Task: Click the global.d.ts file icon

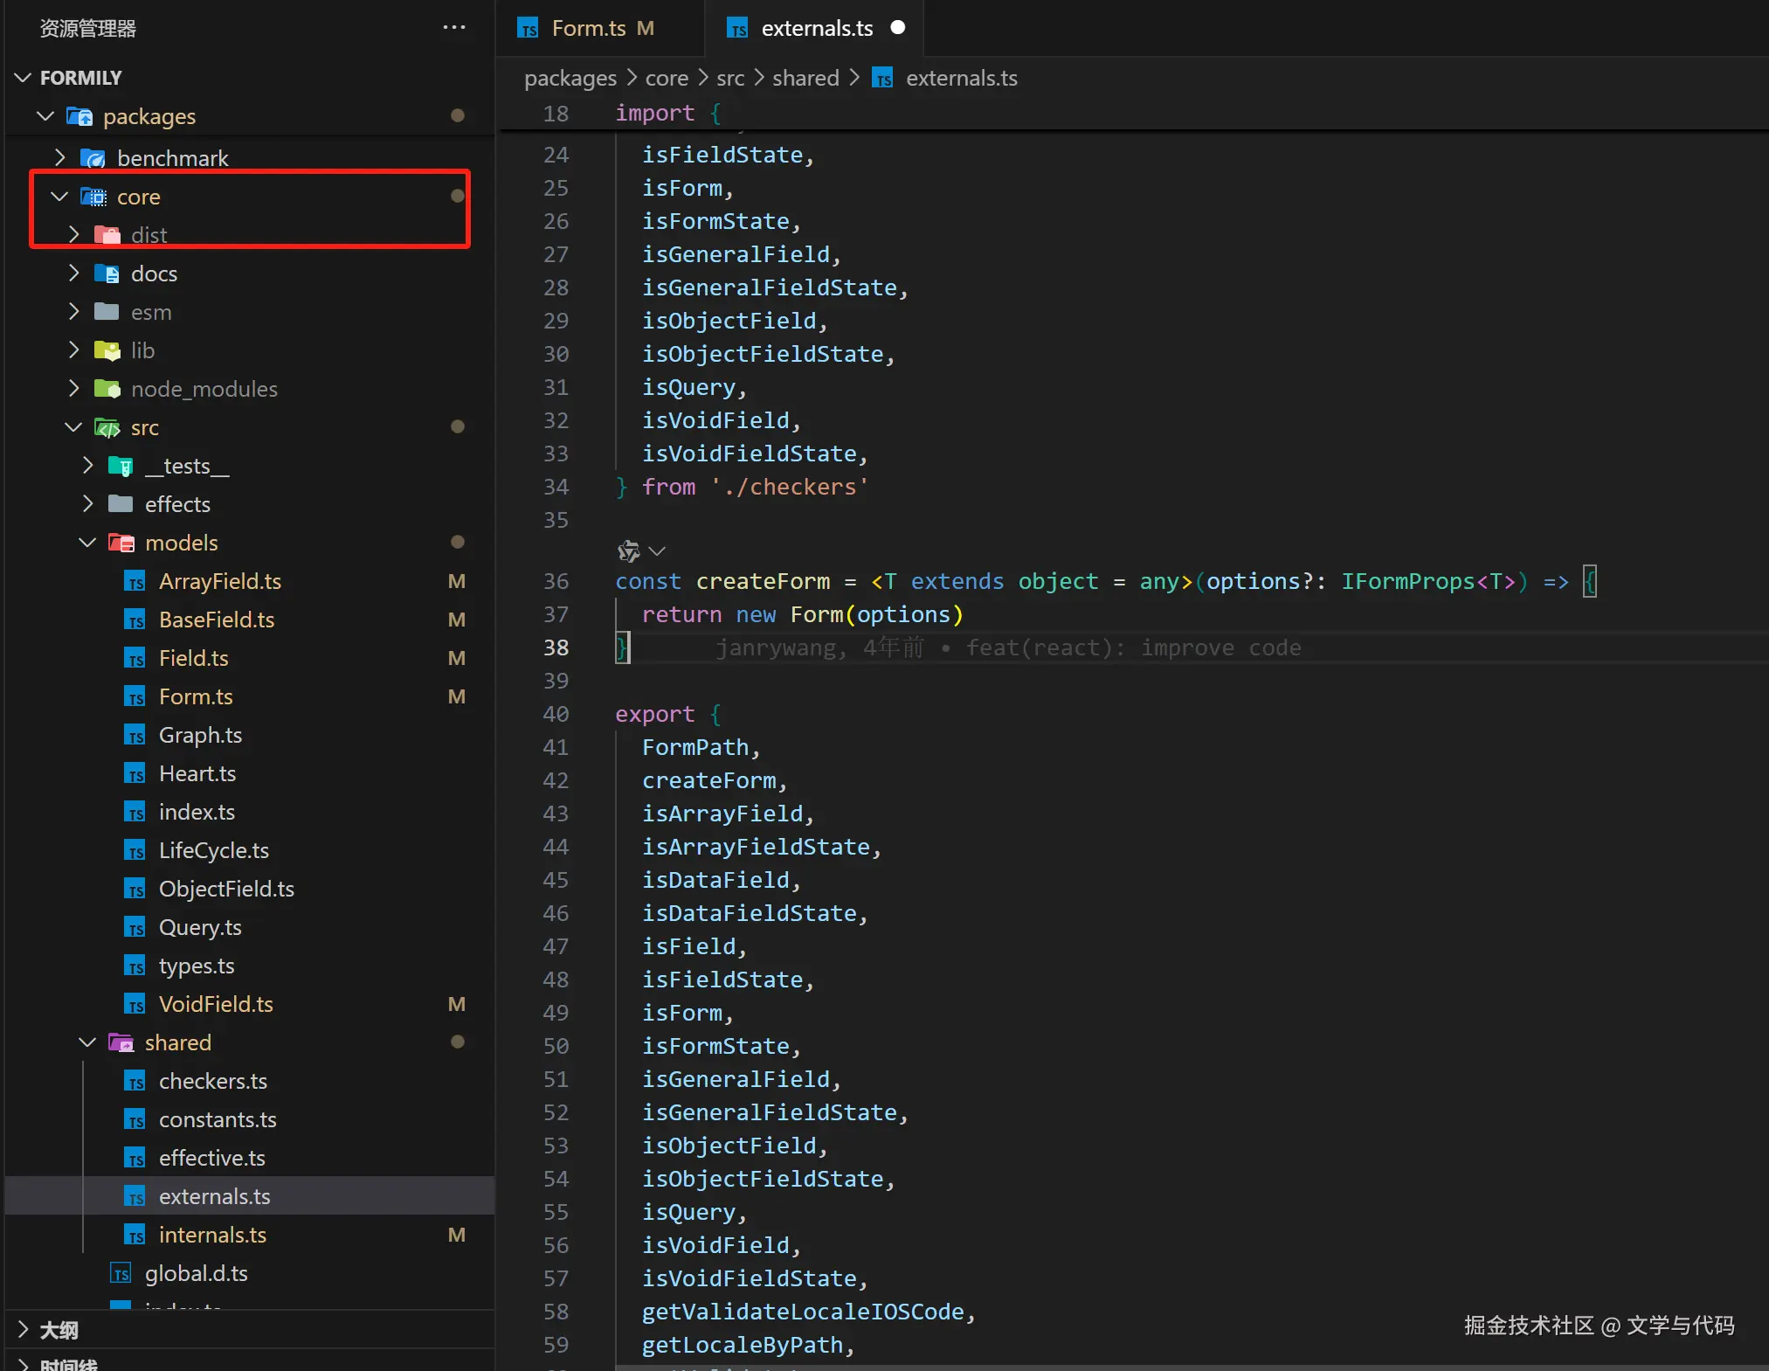Action: pos(121,1273)
